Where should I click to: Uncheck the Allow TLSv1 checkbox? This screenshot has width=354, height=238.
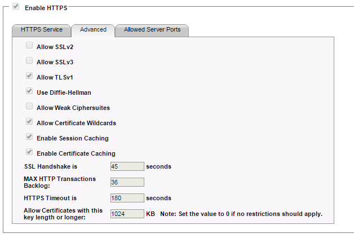pos(29,76)
